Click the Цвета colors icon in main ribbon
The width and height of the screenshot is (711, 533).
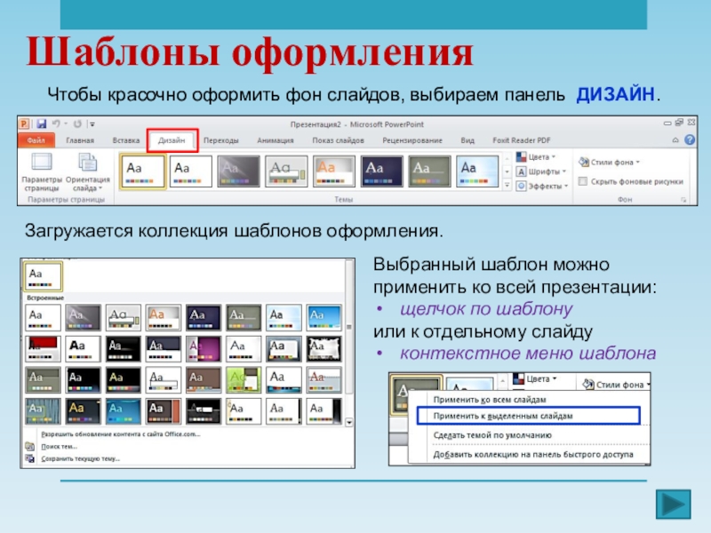[522, 157]
